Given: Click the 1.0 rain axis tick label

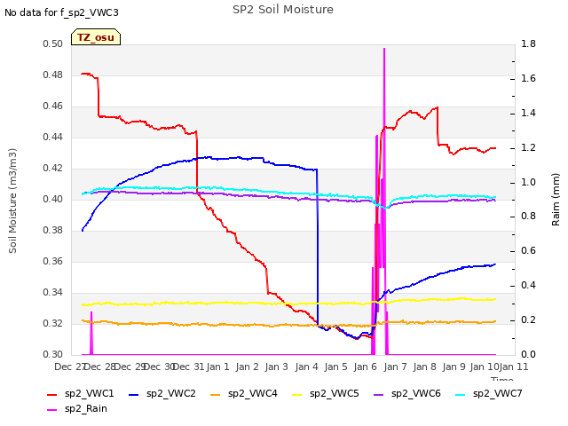Looking at the screenshot, I should pos(529,182).
